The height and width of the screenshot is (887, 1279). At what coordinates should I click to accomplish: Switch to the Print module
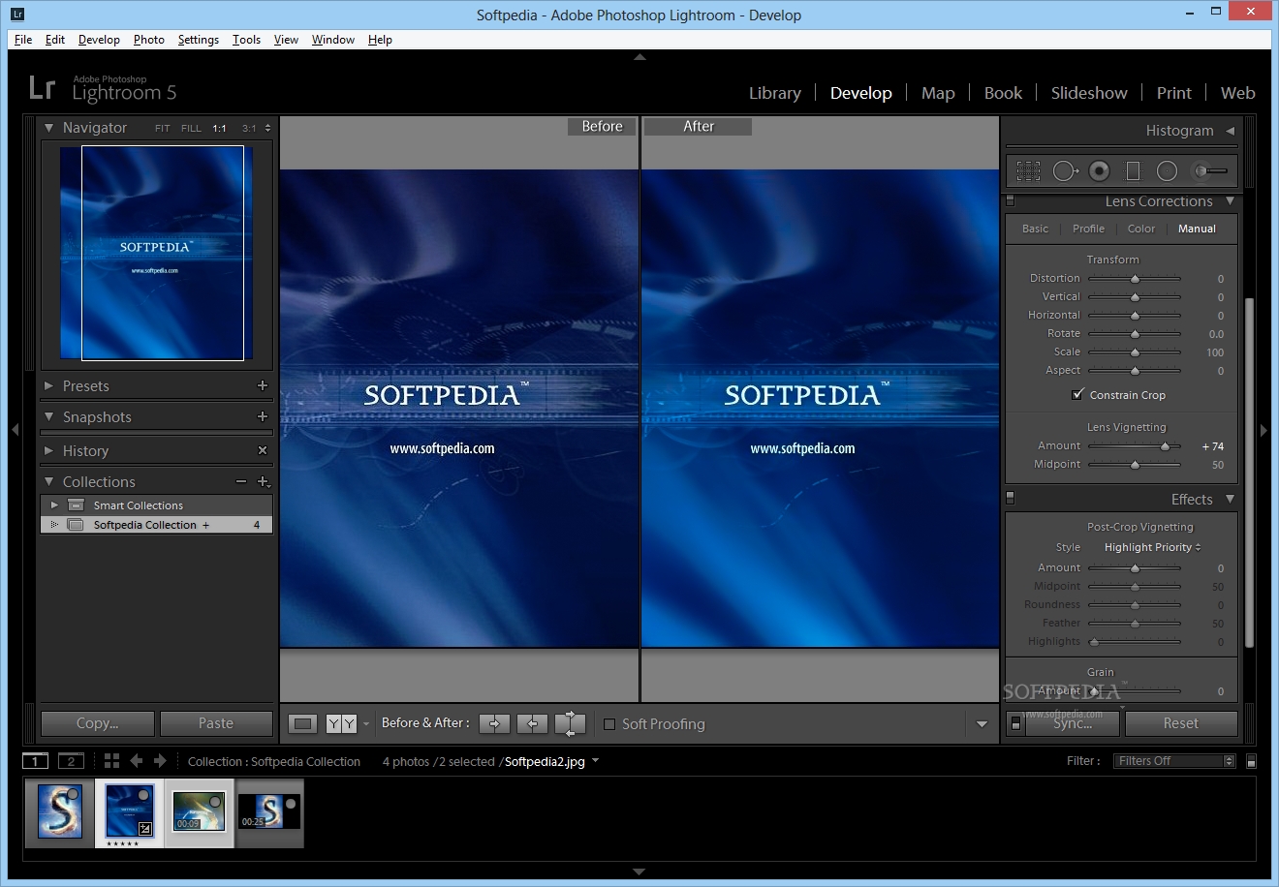(1173, 93)
